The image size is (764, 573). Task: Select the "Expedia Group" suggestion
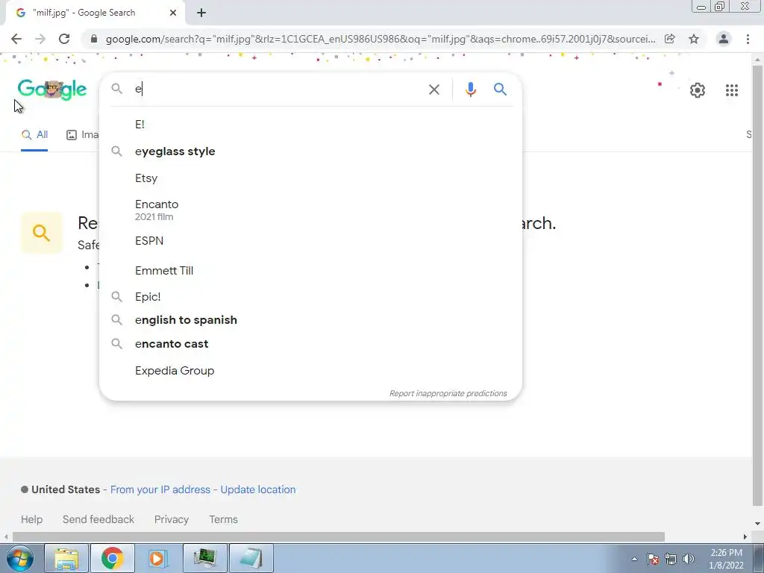[310, 370]
